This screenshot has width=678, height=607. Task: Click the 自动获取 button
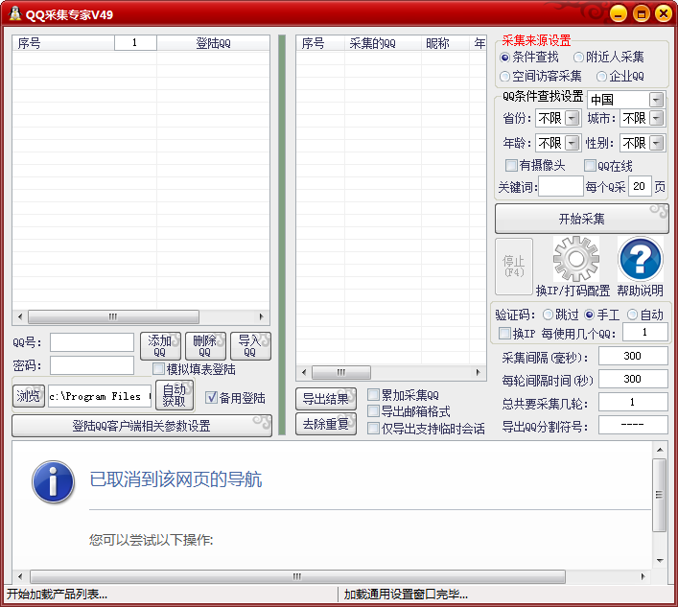click(175, 395)
